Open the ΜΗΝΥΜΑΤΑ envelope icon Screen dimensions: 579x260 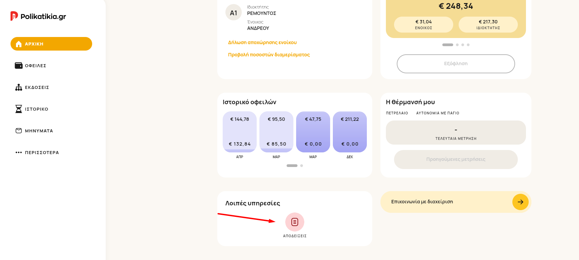click(19, 131)
